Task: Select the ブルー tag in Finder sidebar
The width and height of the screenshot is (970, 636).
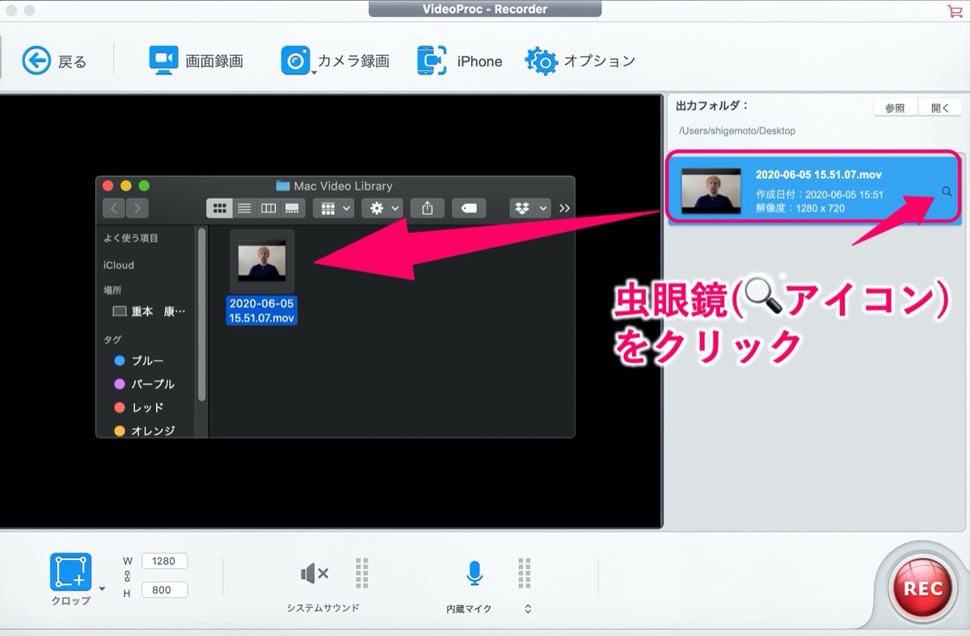Action: [139, 360]
